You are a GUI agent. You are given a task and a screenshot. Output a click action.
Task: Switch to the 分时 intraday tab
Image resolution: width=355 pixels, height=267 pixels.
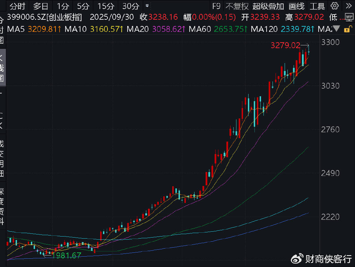(17, 6)
